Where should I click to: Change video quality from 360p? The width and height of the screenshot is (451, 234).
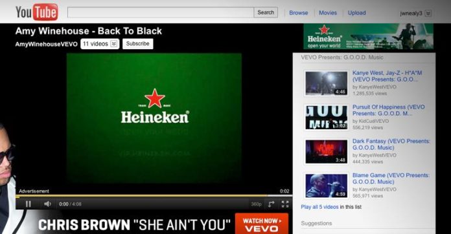point(256,204)
